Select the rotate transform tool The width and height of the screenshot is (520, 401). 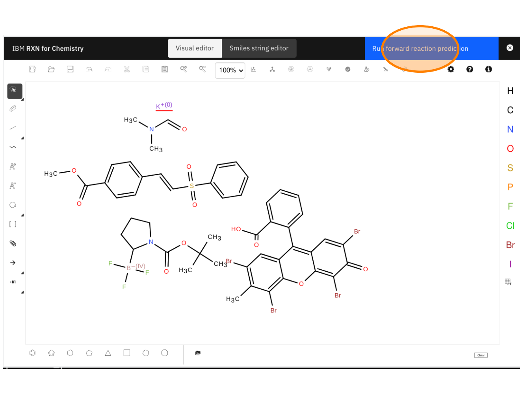click(x=13, y=205)
